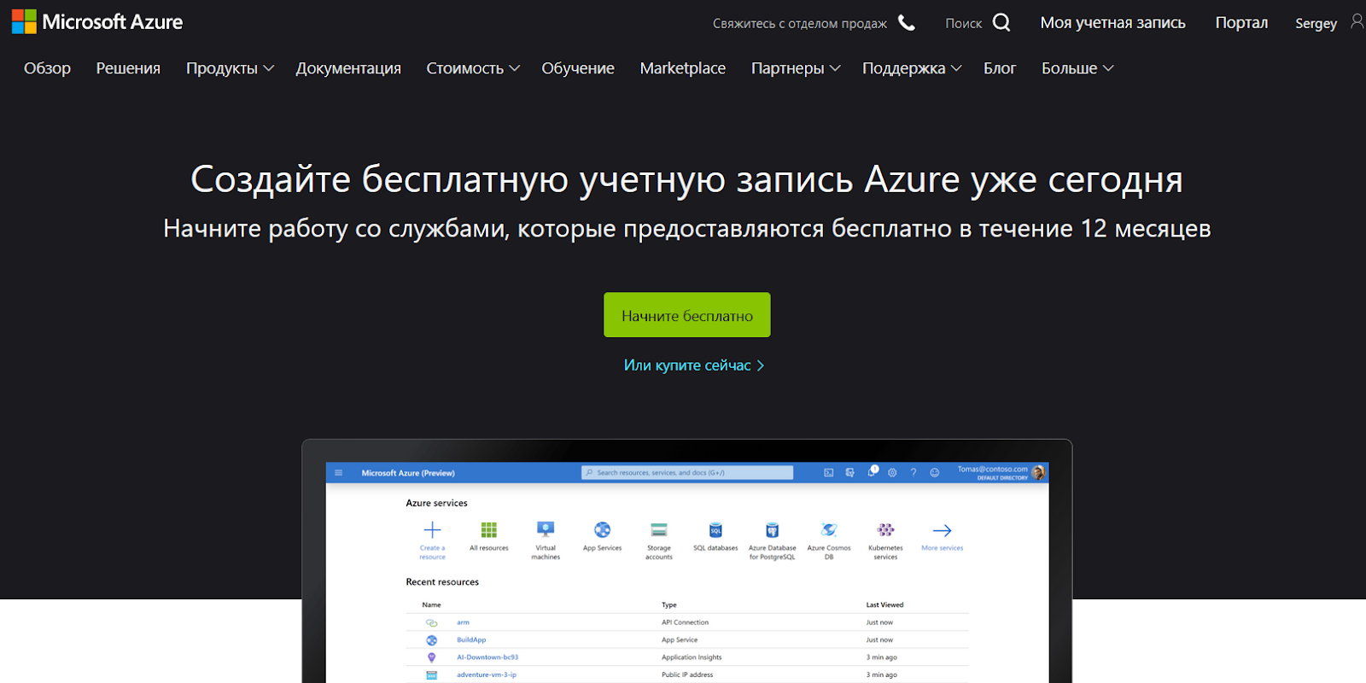Click the user profile icon next to Sergey
1366x683 pixels.
(x=1357, y=21)
